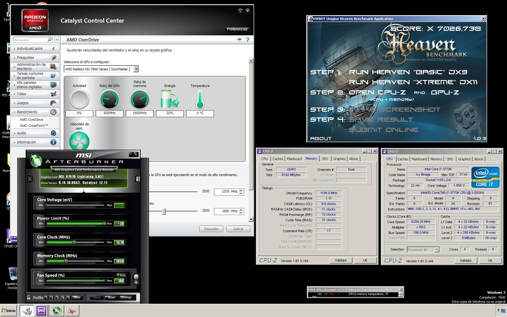Open About tab in right CPU-Z window

click(478, 159)
